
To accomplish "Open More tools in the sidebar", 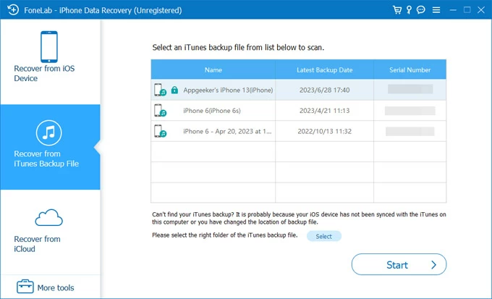I will click(50, 287).
